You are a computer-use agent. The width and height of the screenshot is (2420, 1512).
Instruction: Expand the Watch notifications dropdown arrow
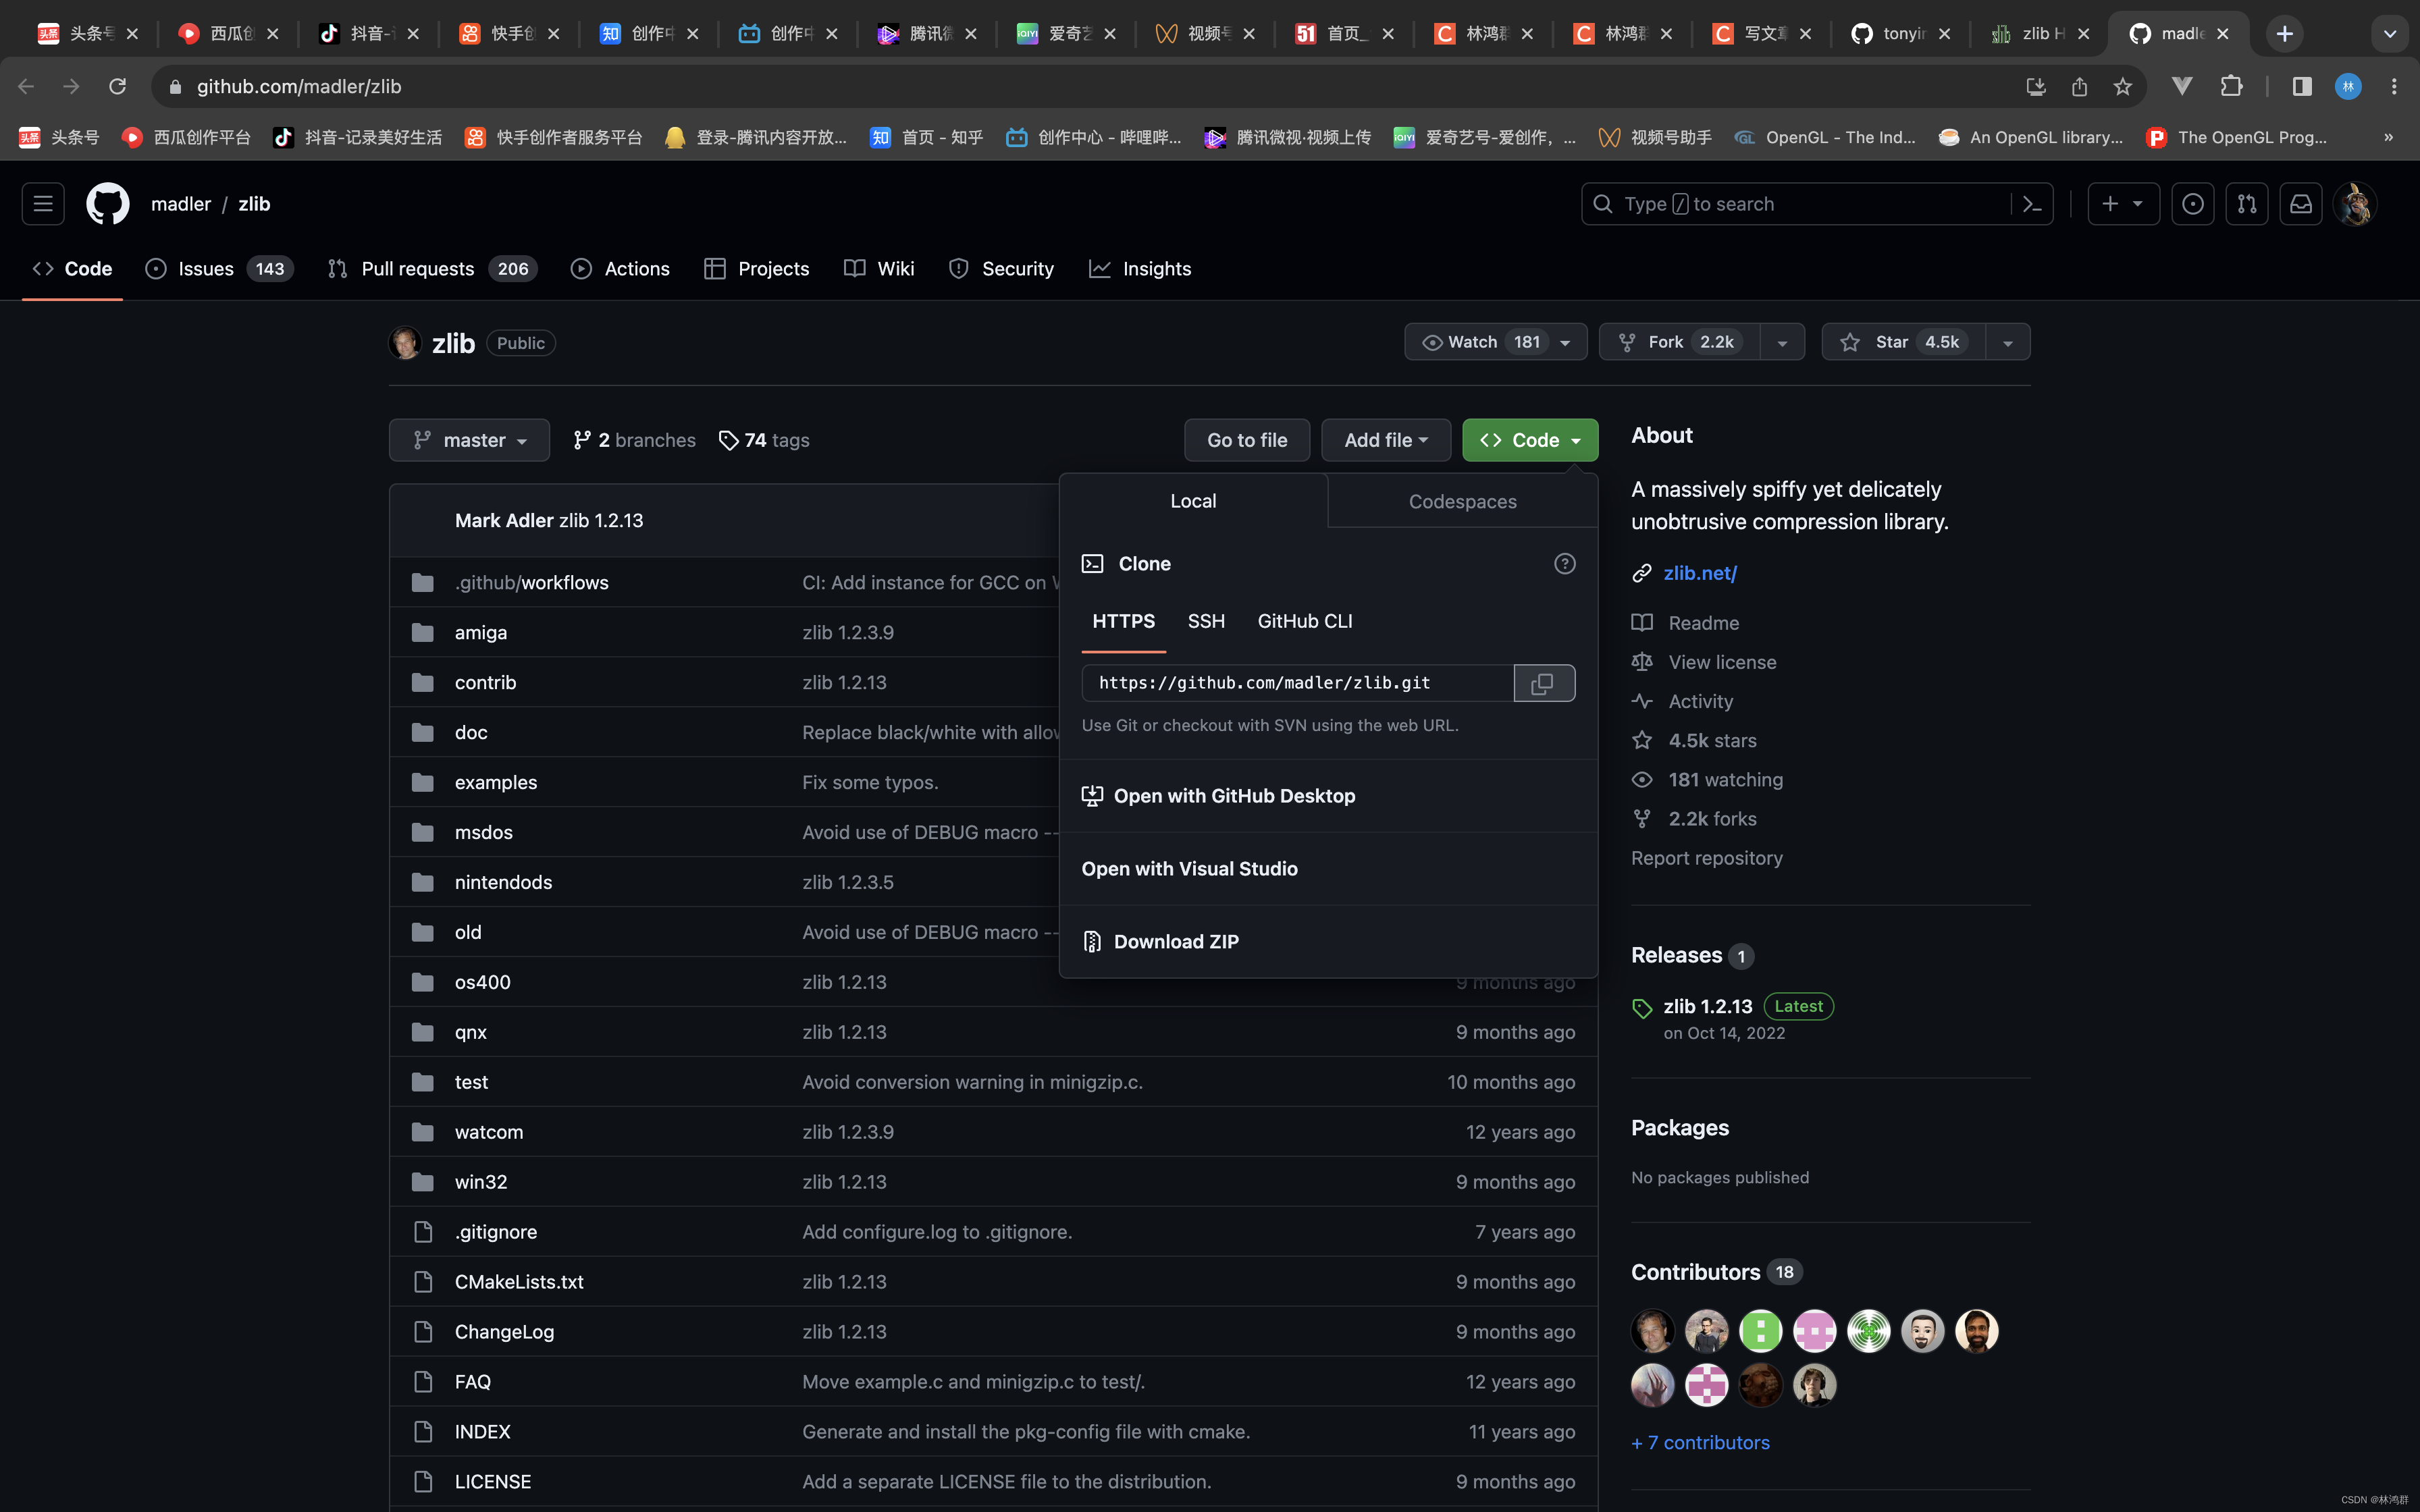(1566, 343)
